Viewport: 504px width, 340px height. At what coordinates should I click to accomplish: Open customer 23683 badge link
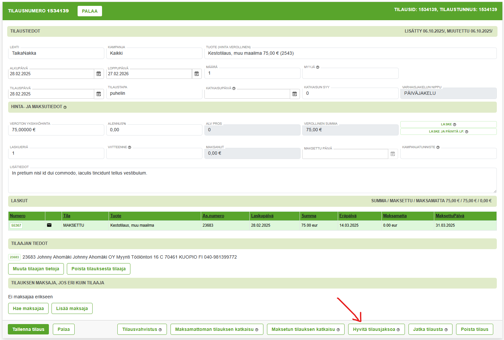click(x=14, y=257)
